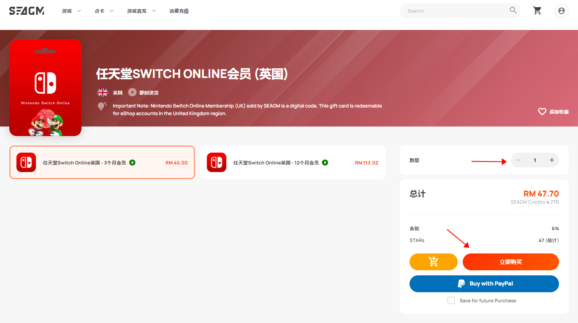Screen dimensions: 578x323
Task: Click the 英国 region label
Action: pos(117,93)
